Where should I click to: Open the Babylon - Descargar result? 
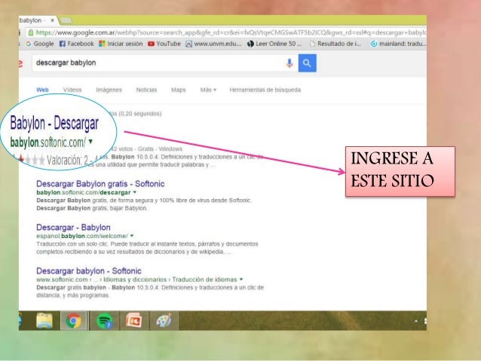pyautogui.click(x=54, y=124)
